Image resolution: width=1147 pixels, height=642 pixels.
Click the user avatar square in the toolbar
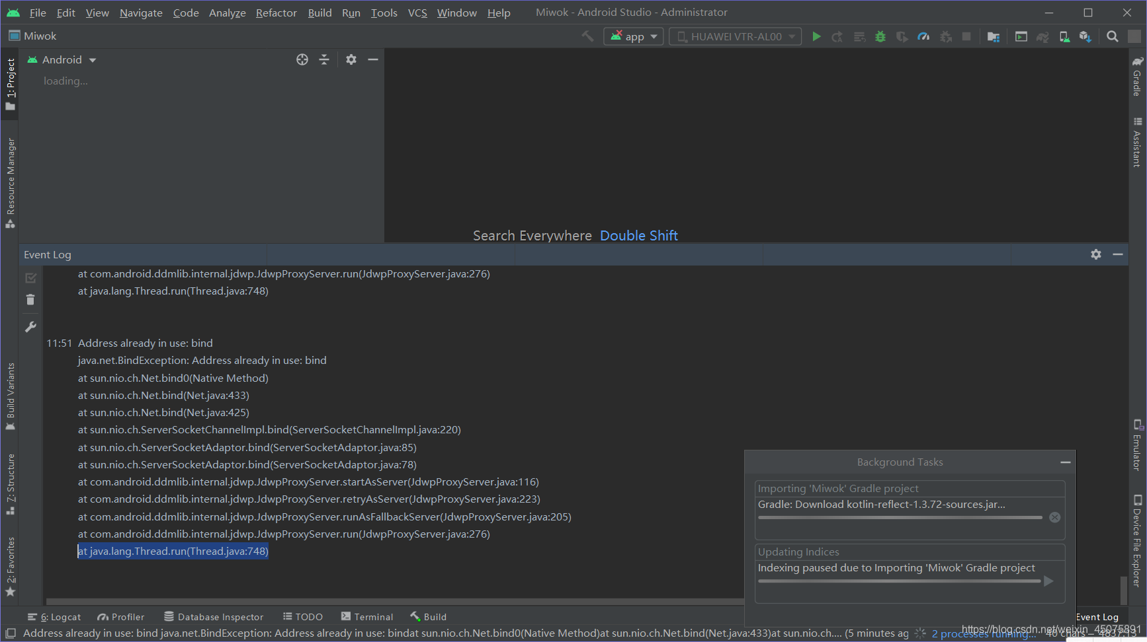1134,36
